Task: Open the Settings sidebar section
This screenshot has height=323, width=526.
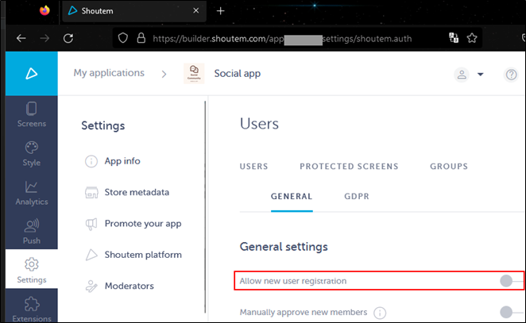Action: (x=32, y=270)
